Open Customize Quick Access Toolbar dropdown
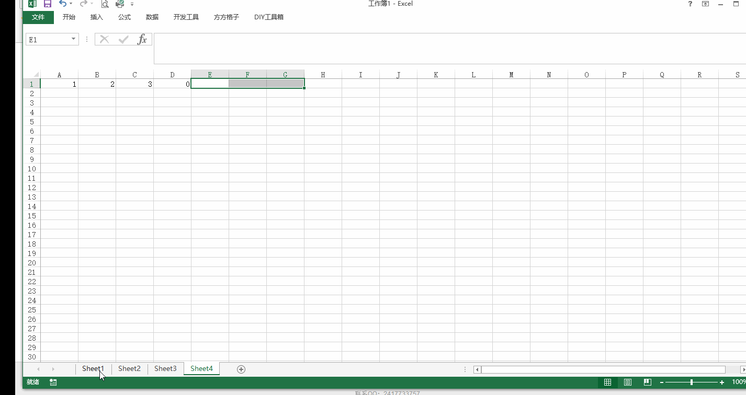The height and width of the screenshot is (395, 746). pos(132,4)
